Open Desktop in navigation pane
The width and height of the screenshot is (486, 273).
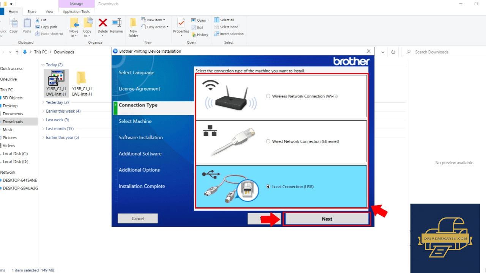10,106
